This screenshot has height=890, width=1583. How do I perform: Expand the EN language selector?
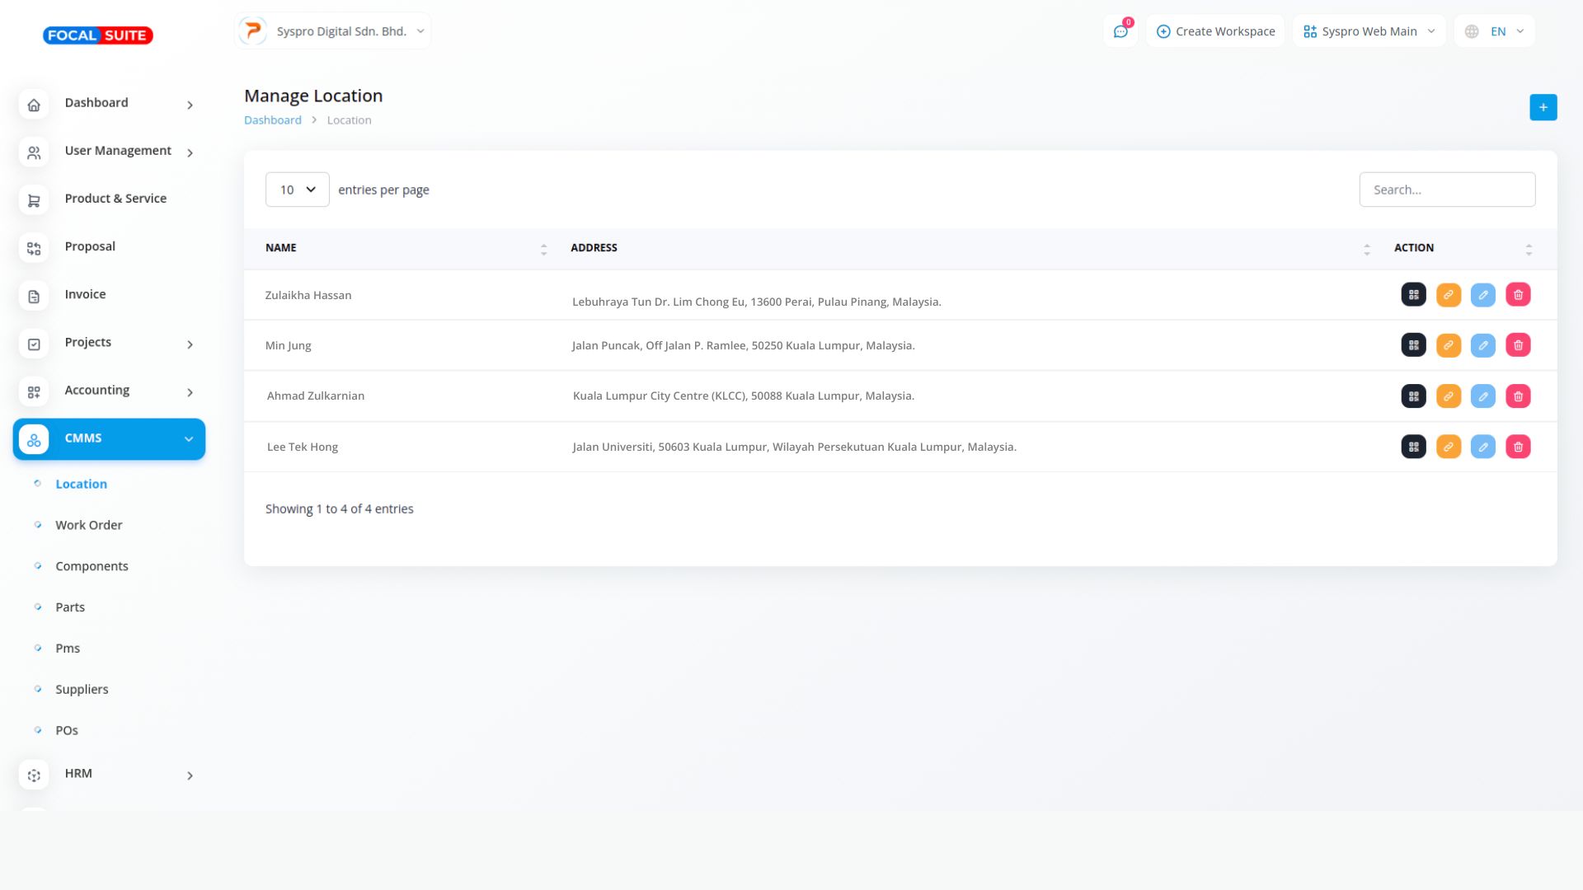click(x=1494, y=31)
